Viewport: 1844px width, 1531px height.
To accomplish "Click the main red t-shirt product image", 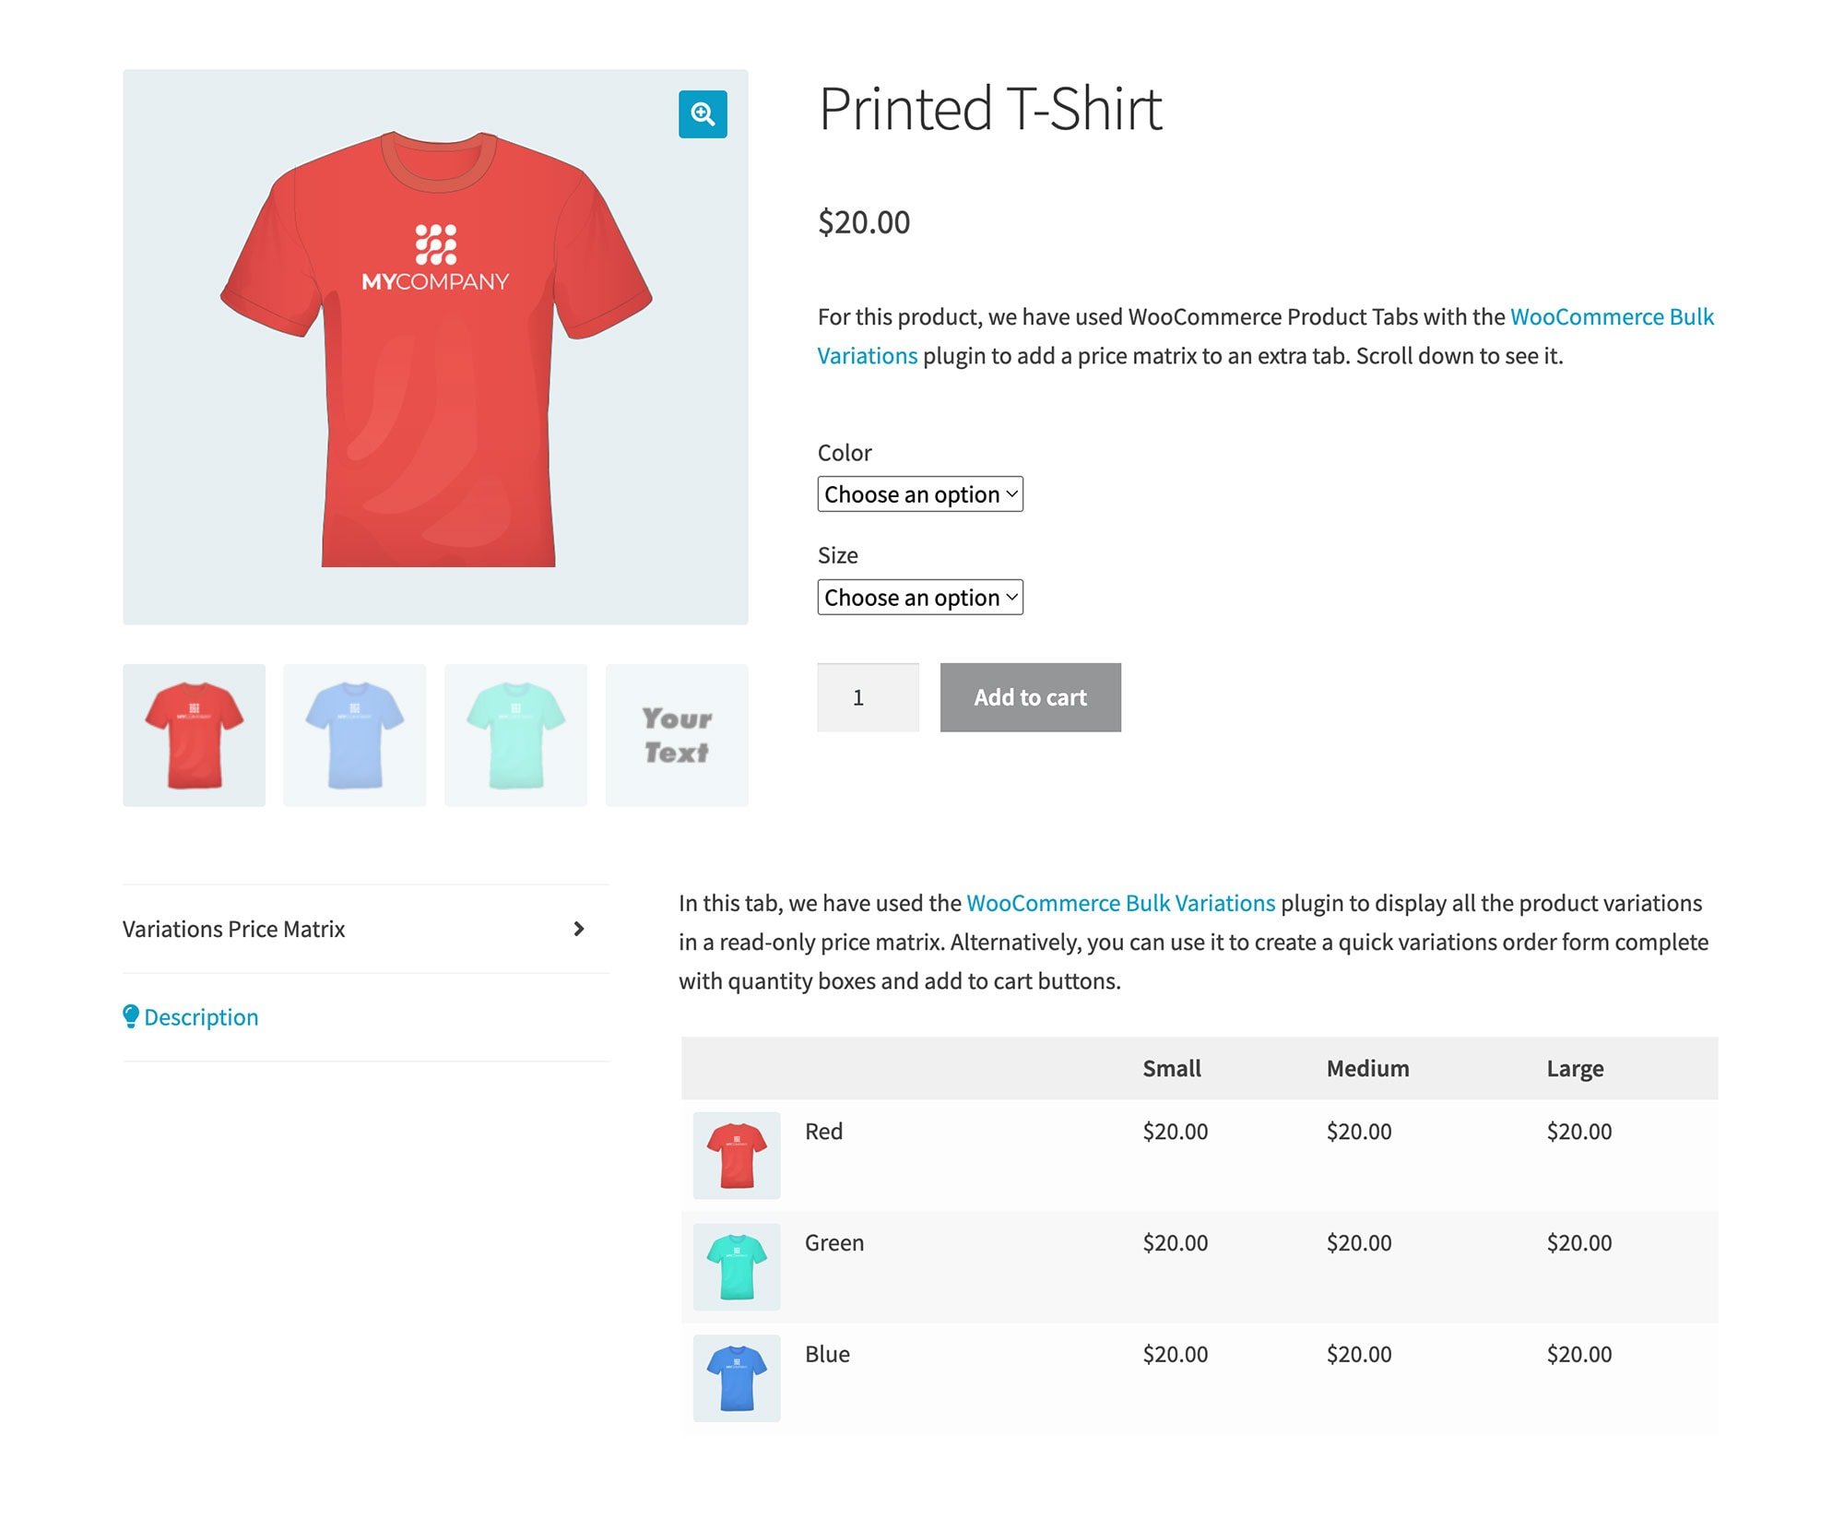I will click(435, 347).
